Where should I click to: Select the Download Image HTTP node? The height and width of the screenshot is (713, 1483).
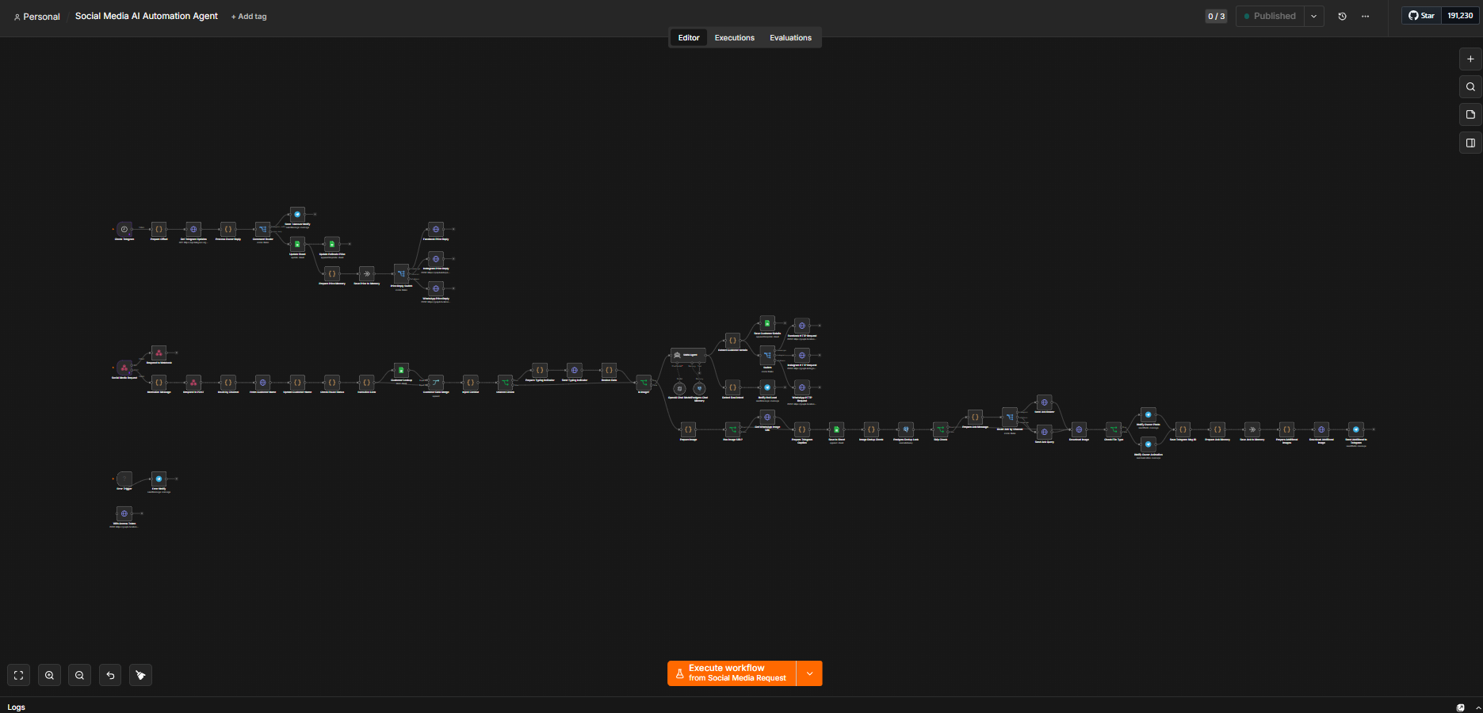1079,429
